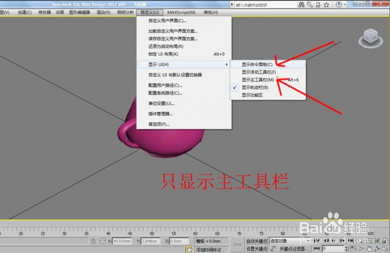Image resolution: width=390 pixels, height=253 pixels.
Task: Open the 选定对象 selection dropdown
Action: tap(290, 241)
